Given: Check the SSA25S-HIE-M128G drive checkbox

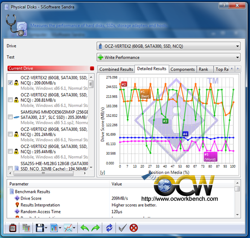Looking at the screenshot, I should point(10,168).
